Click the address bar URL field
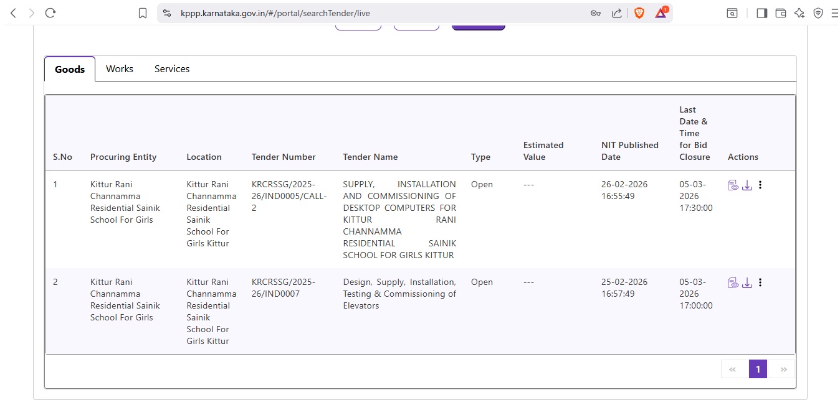This screenshot has width=840, height=400. click(374, 13)
